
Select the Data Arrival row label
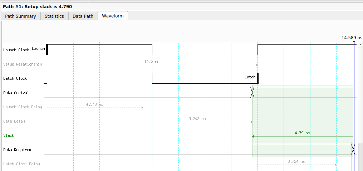[16, 93]
